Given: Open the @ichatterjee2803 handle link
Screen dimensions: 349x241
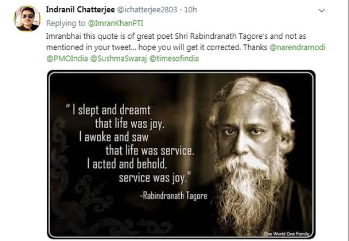Looking at the screenshot, I should coord(147,10).
